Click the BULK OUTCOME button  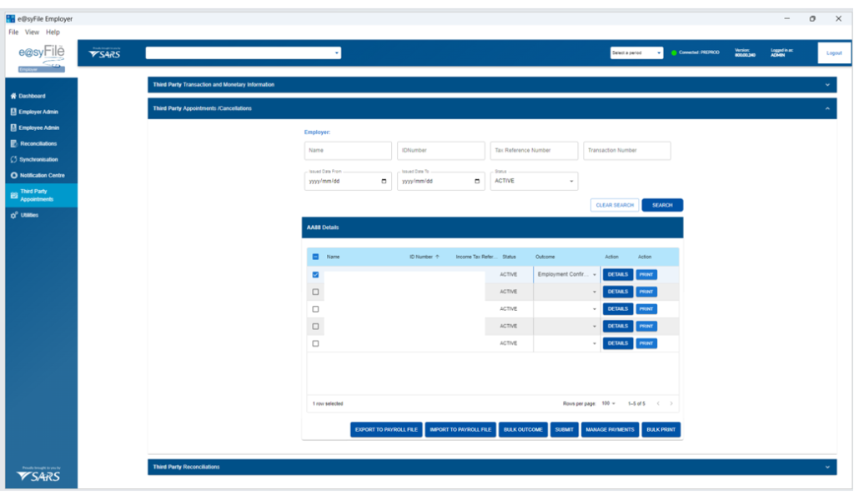523,430
